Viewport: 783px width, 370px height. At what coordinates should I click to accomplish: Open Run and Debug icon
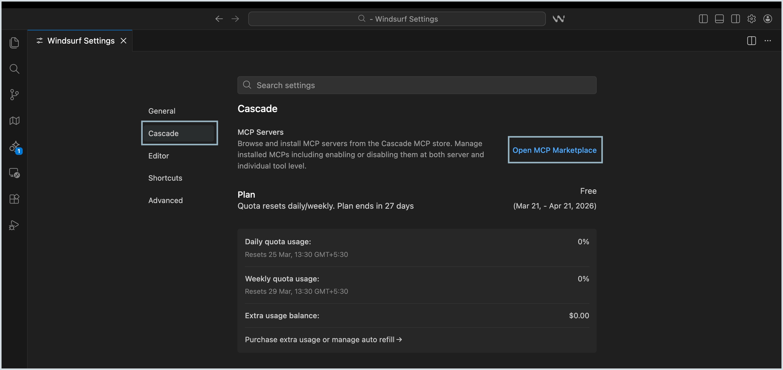14,225
